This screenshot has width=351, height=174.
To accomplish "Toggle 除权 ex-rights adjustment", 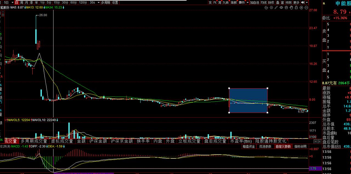I will pos(271,2).
